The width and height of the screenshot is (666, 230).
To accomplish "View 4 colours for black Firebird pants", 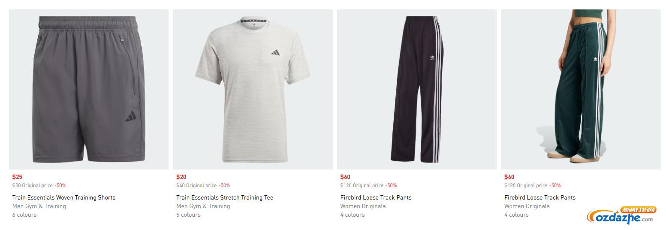I will point(353,215).
